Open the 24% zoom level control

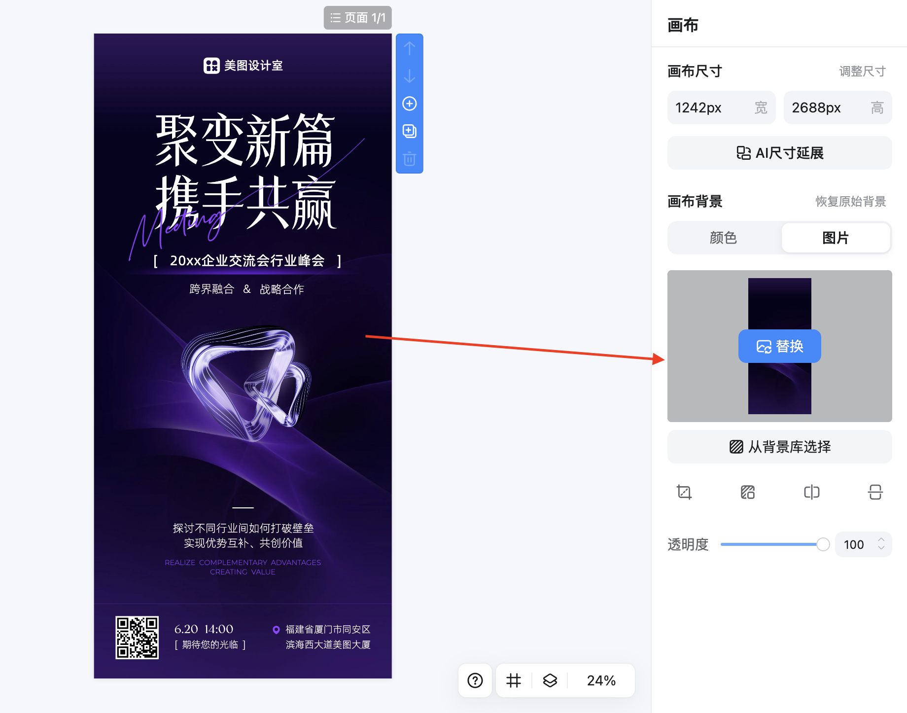click(x=601, y=680)
